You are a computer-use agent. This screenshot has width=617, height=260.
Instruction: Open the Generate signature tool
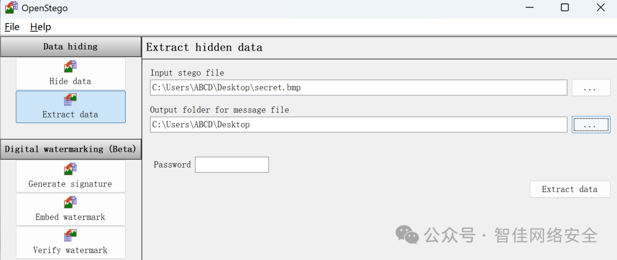(70, 176)
